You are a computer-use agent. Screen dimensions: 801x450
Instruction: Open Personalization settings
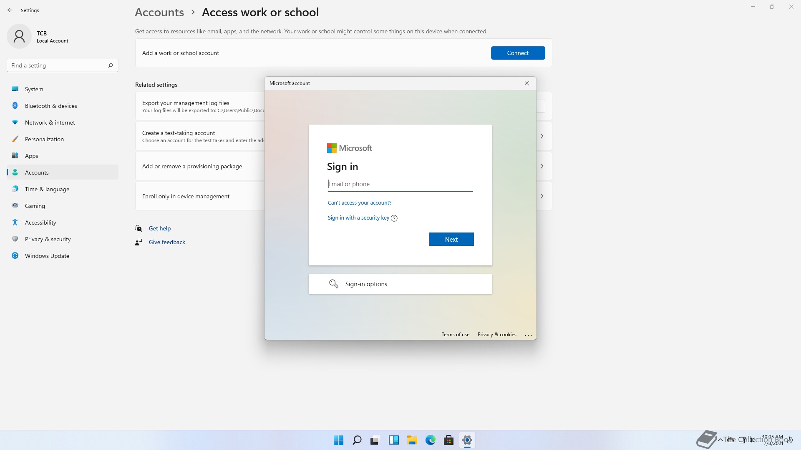tap(63, 139)
